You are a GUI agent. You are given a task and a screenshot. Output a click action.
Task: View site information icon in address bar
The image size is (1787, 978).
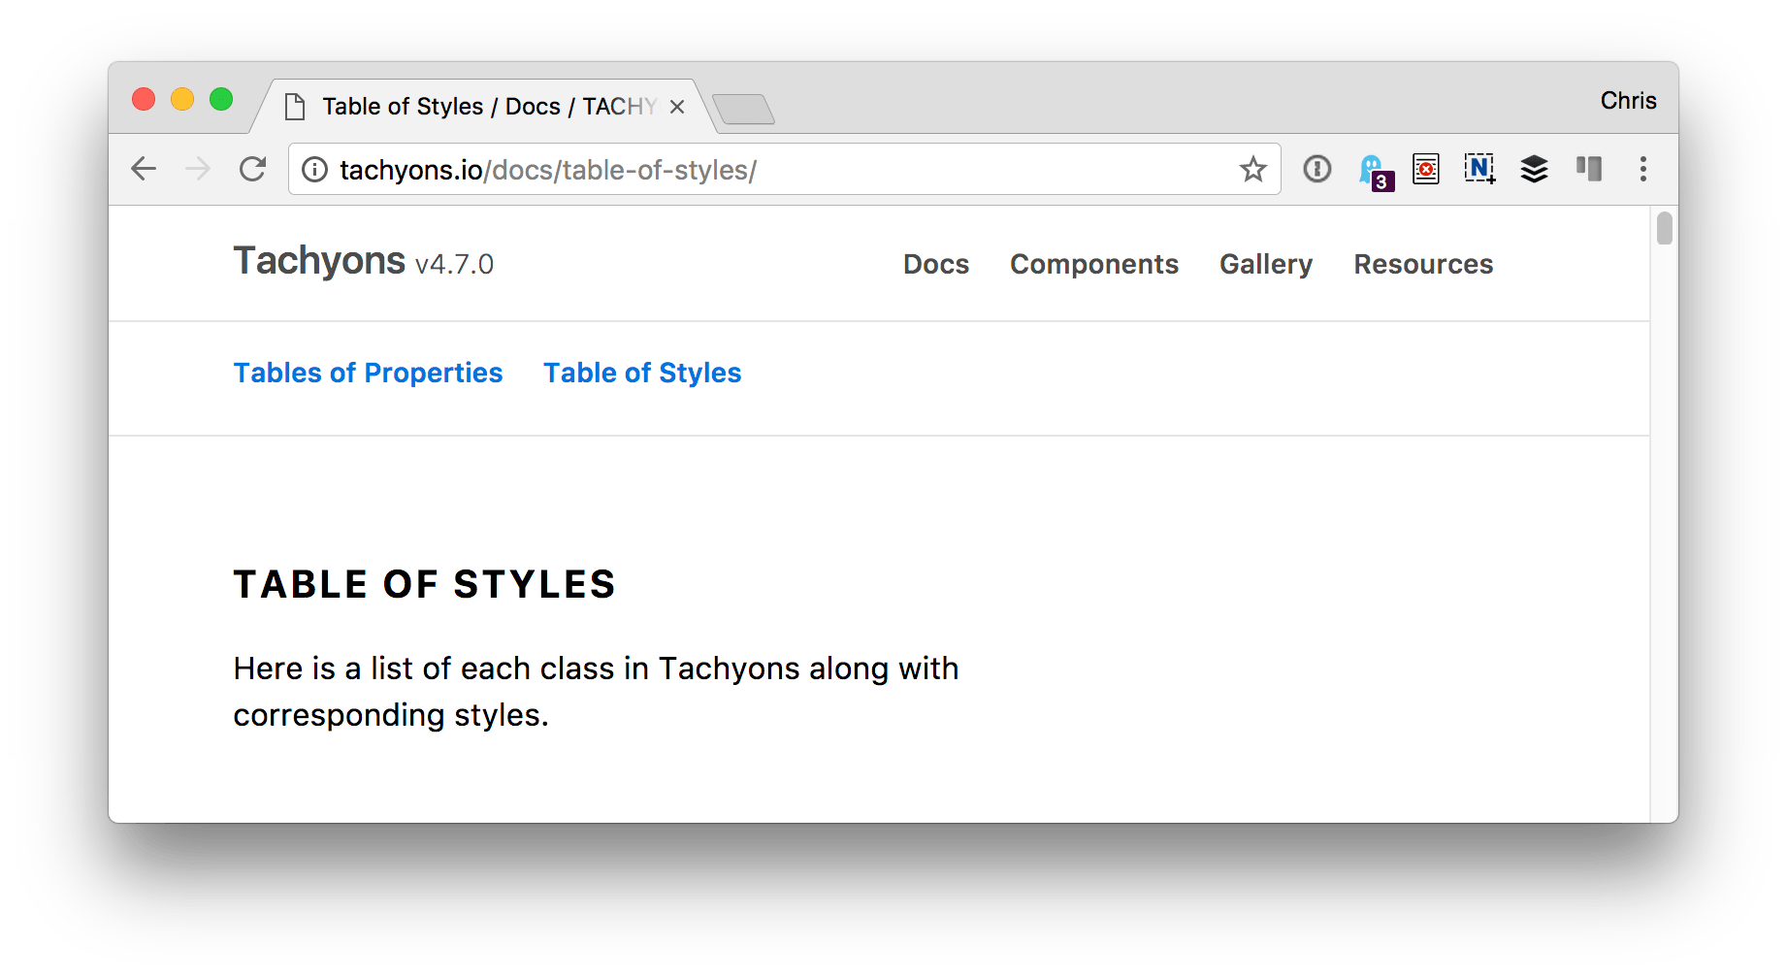pos(314,170)
